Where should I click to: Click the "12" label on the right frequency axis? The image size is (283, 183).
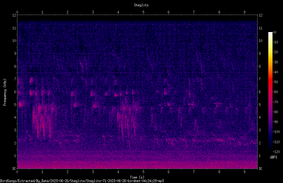261,15
